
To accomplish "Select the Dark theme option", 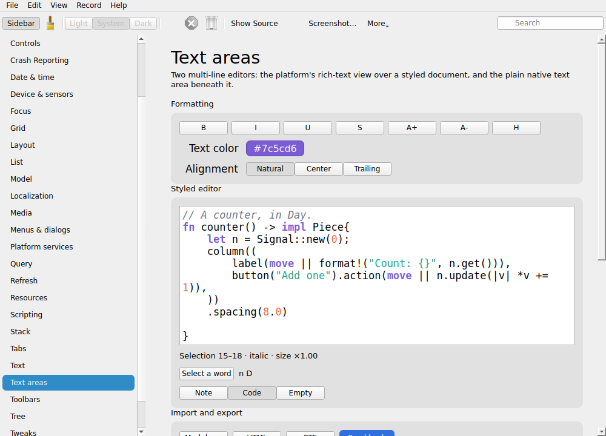I will click(144, 23).
